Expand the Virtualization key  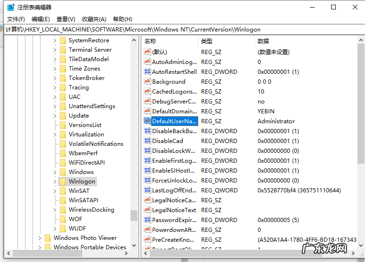click(x=55, y=135)
